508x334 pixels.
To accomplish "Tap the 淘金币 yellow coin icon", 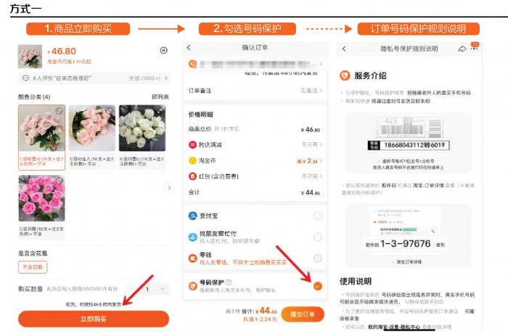I will point(193,160).
